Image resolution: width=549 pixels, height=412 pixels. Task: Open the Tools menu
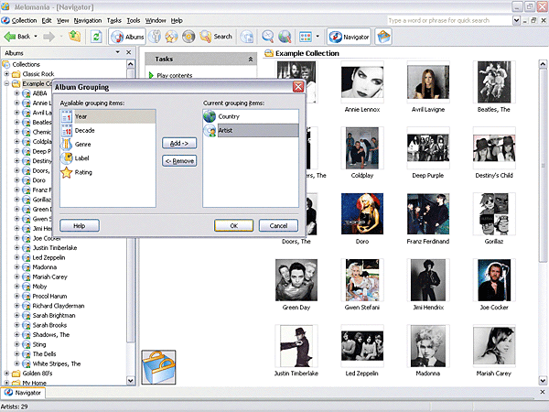pyautogui.click(x=134, y=20)
